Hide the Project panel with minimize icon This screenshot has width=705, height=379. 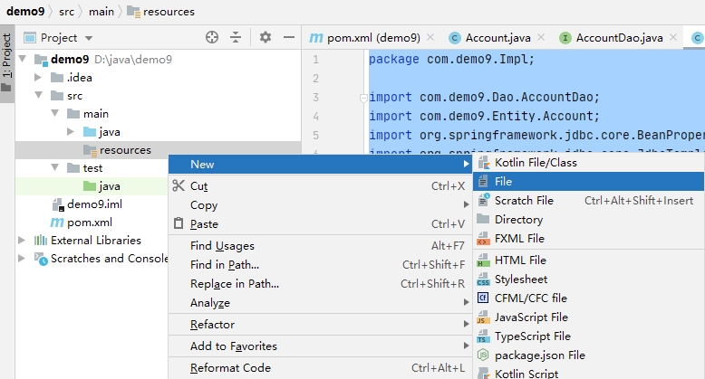288,37
